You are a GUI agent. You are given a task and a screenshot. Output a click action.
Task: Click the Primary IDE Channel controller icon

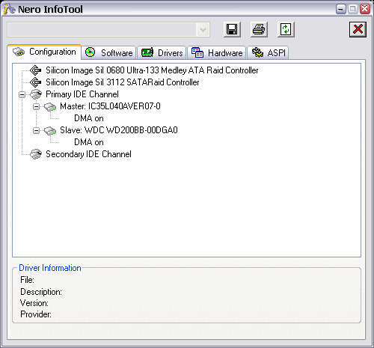[x=36, y=94]
